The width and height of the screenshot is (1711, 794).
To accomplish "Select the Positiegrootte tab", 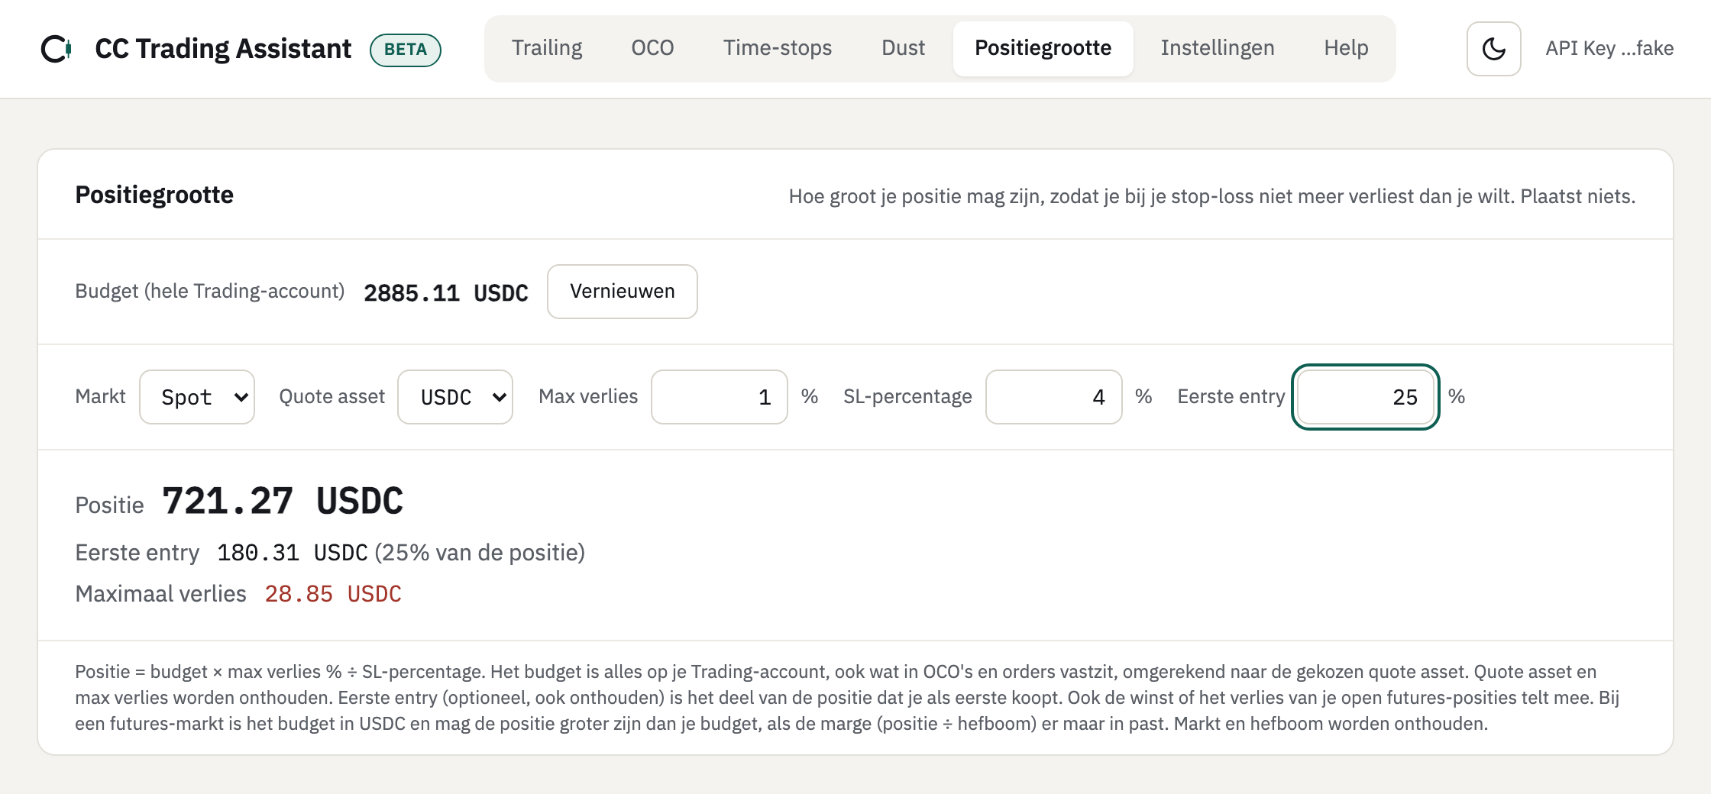I will pos(1043,48).
